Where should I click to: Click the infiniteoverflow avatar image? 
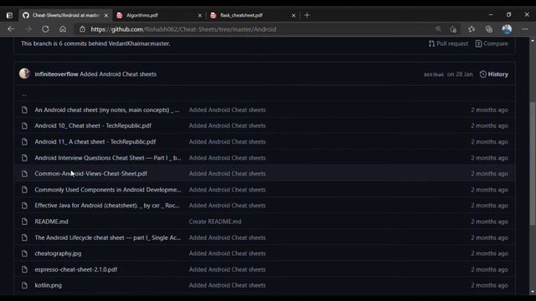pyautogui.click(x=24, y=74)
